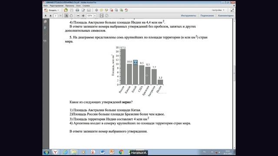Click the Open file folder icon

pos(66,10)
